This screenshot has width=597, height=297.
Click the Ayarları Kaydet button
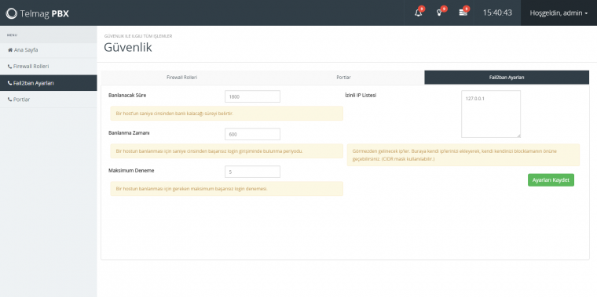click(x=551, y=180)
